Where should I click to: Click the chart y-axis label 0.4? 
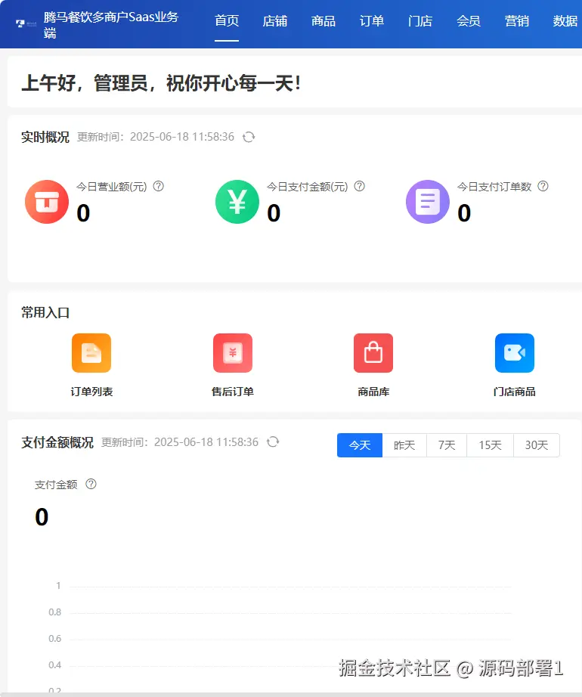point(54,665)
